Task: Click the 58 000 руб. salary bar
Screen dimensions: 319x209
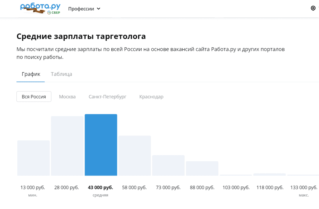Action: (x=135, y=156)
